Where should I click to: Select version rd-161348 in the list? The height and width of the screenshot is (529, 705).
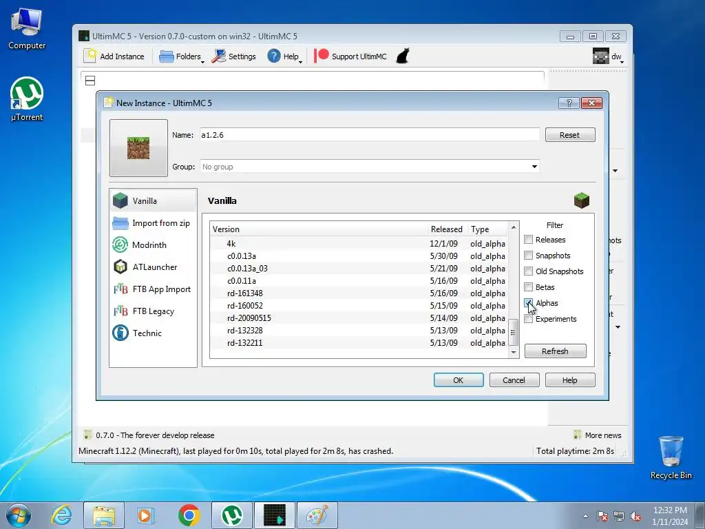point(359,293)
